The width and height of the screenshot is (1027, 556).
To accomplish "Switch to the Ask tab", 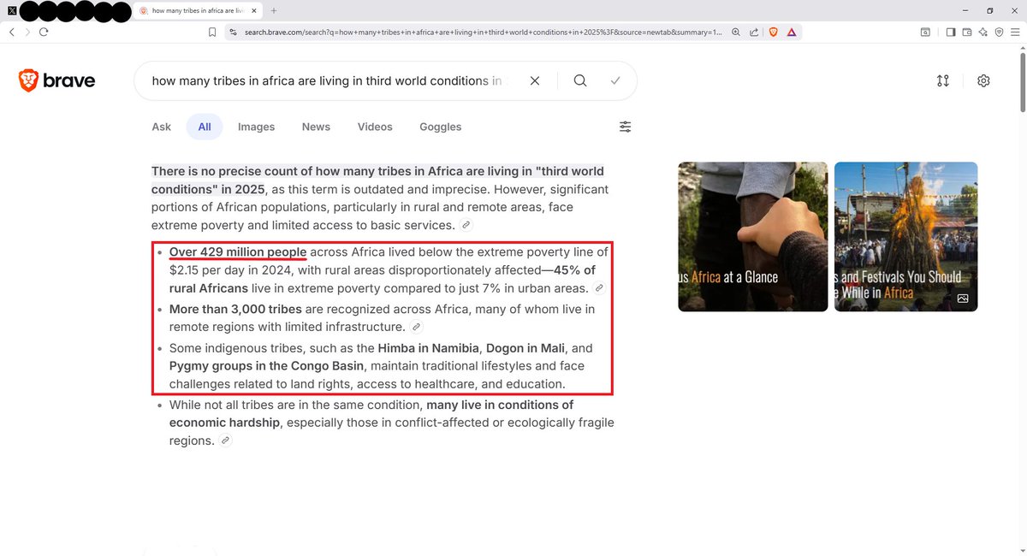I will coord(162,127).
